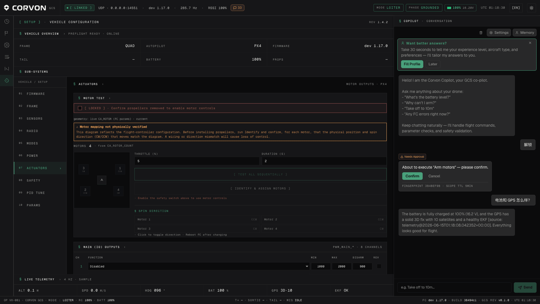The width and height of the screenshot is (540, 304).
Task: Expand the Main (IO) Outputs chevron
Action: 125,247
